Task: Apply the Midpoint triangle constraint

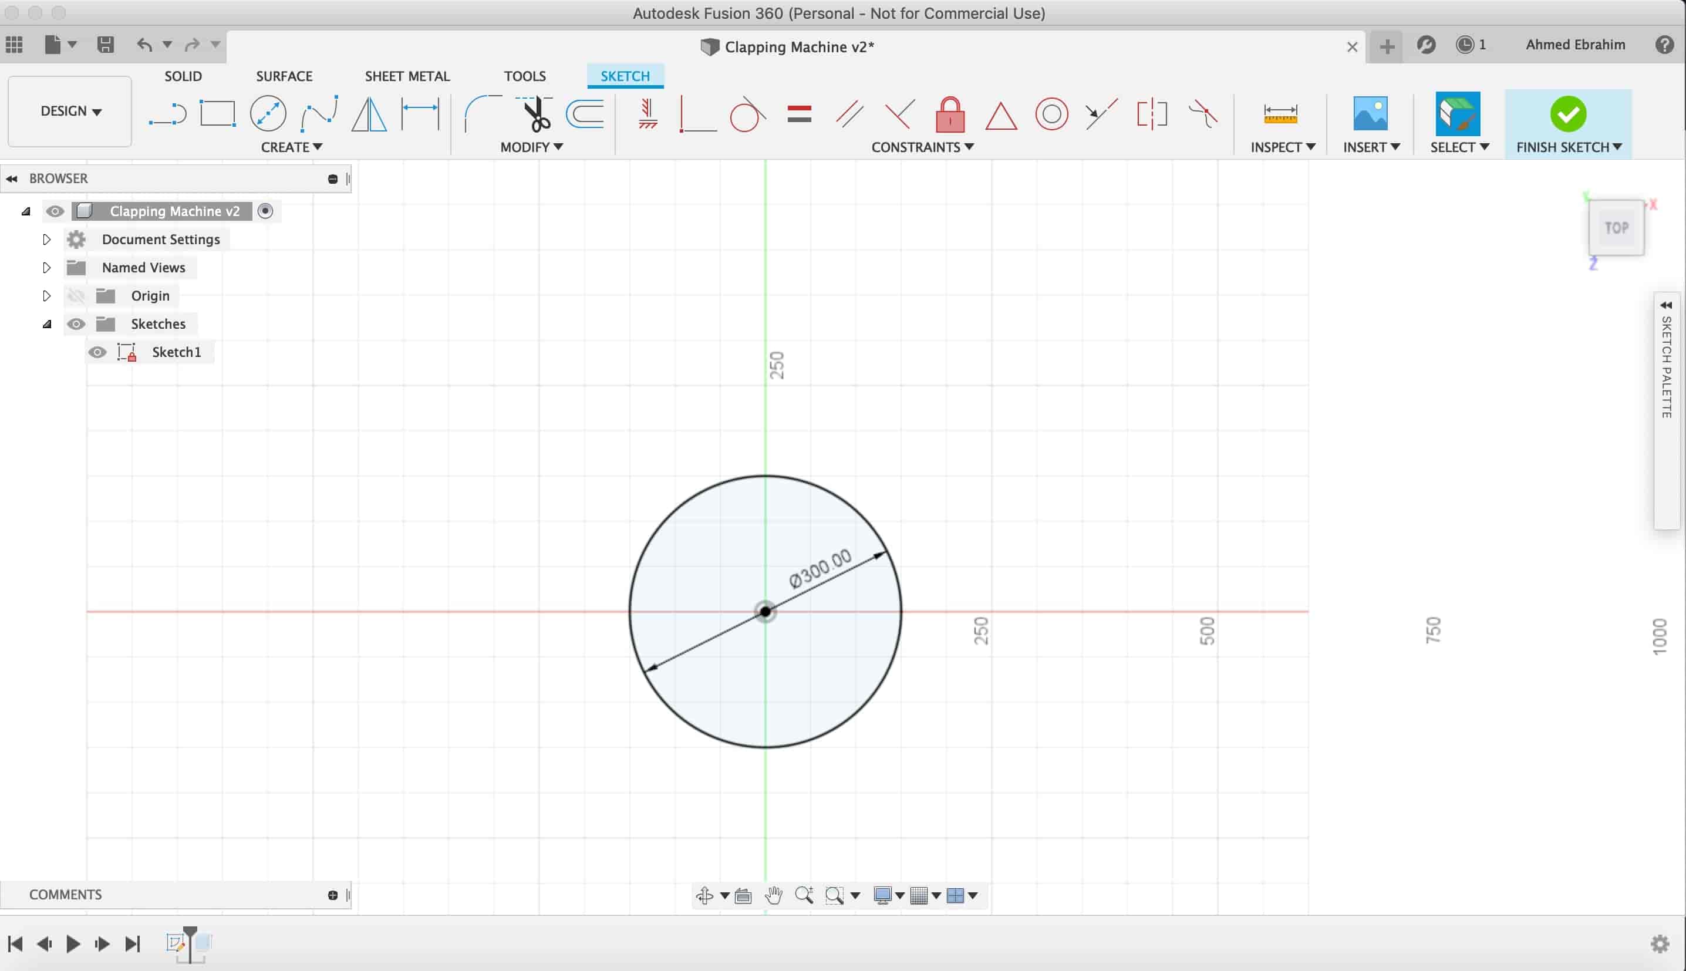Action: [x=1001, y=116]
